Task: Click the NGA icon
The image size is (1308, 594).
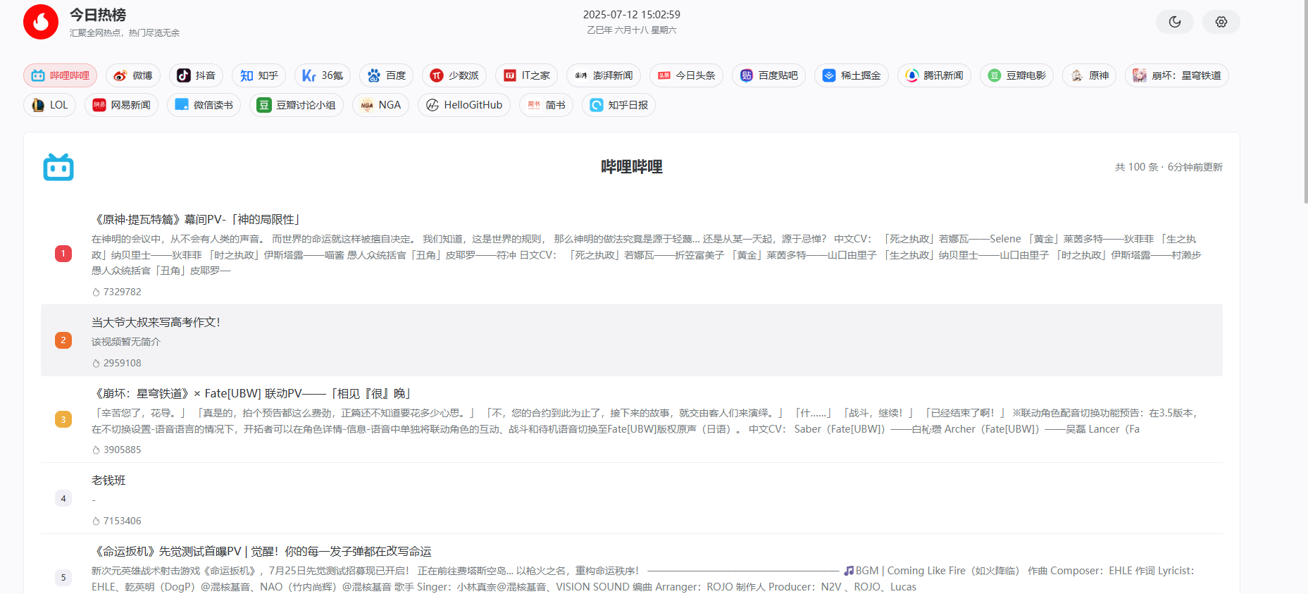Action: tap(367, 105)
